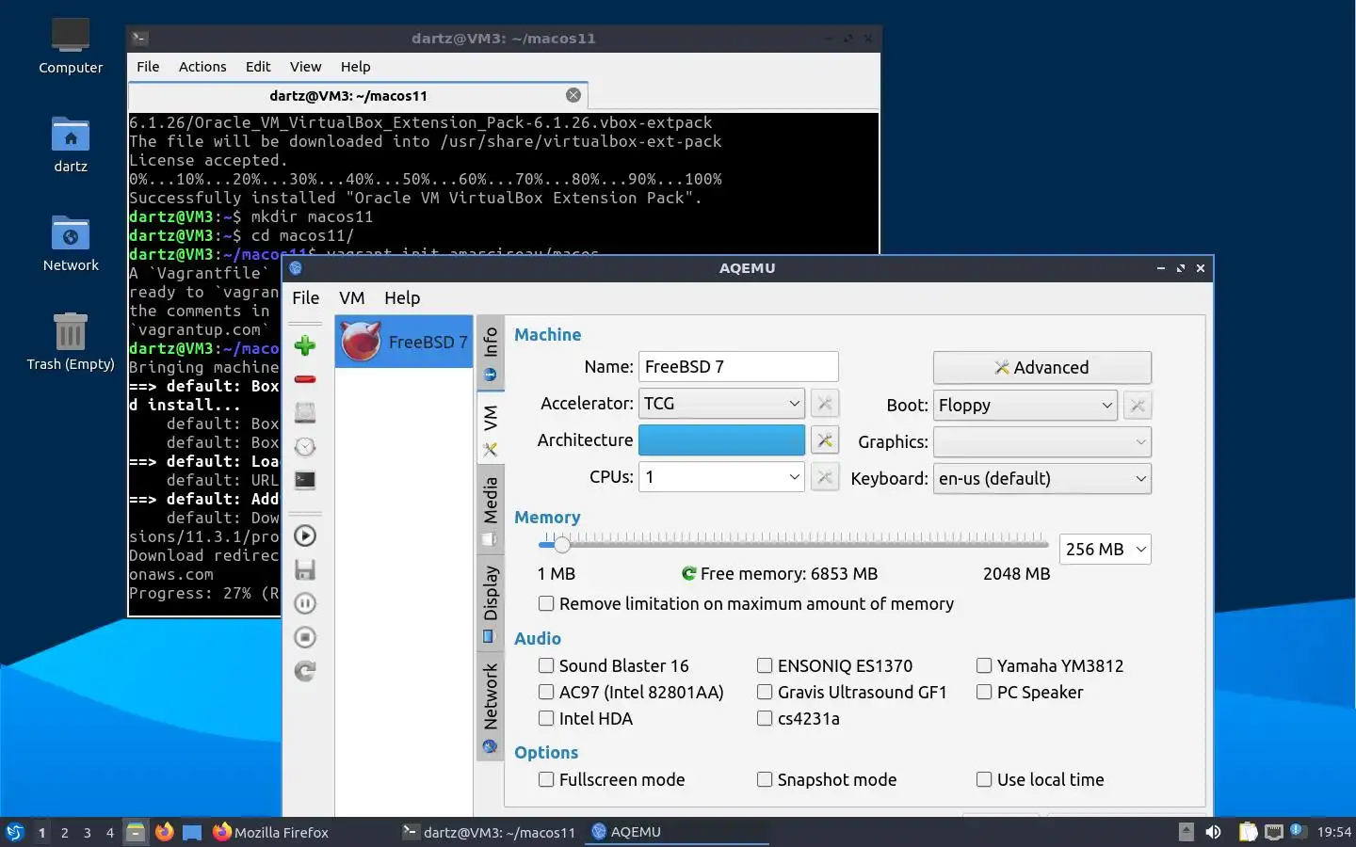The image size is (1356, 847).
Task: Switch to the Media side tab
Action: pyautogui.click(x=490, y=511)
